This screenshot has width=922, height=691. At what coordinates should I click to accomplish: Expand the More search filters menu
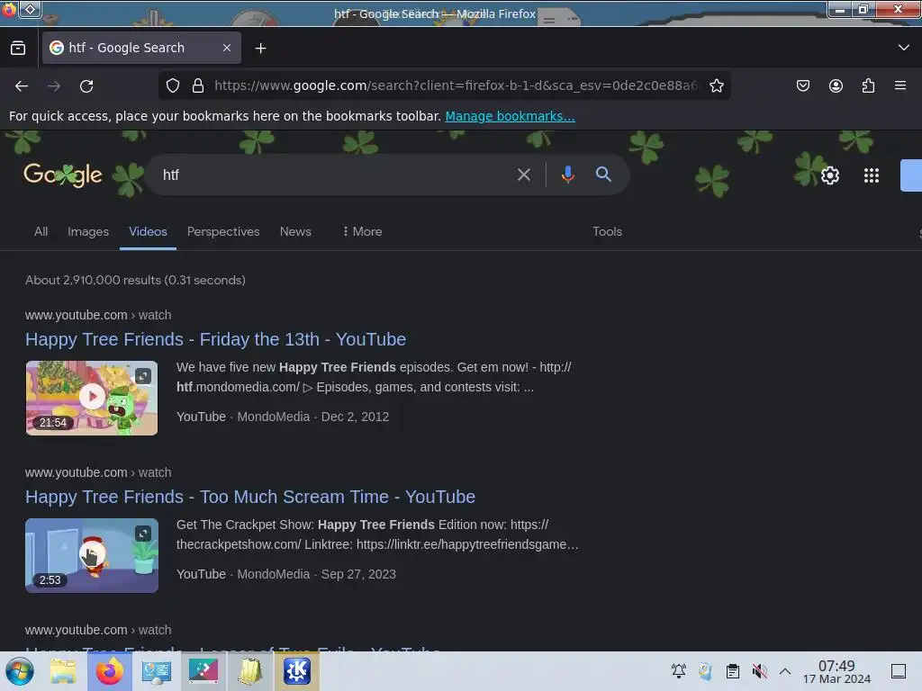pos(362,231)
